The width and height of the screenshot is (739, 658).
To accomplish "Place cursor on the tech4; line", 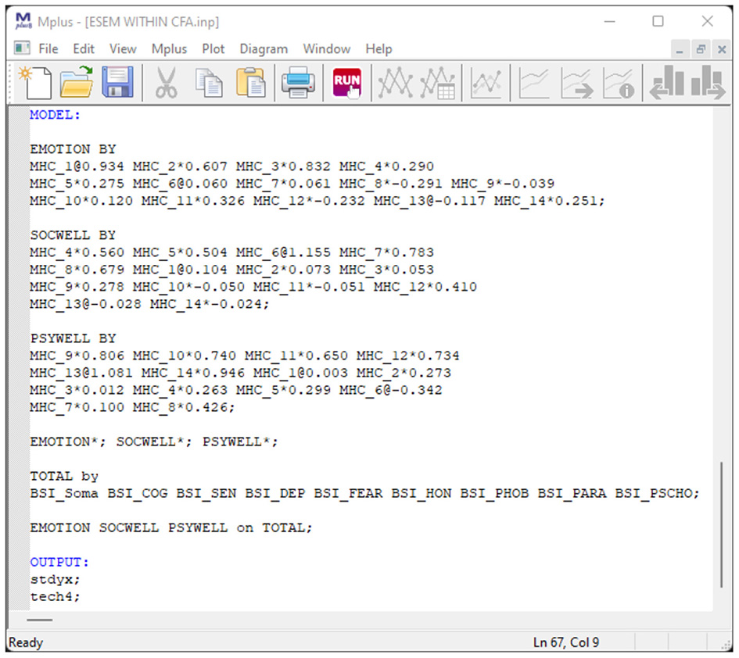I will (55, 597).
